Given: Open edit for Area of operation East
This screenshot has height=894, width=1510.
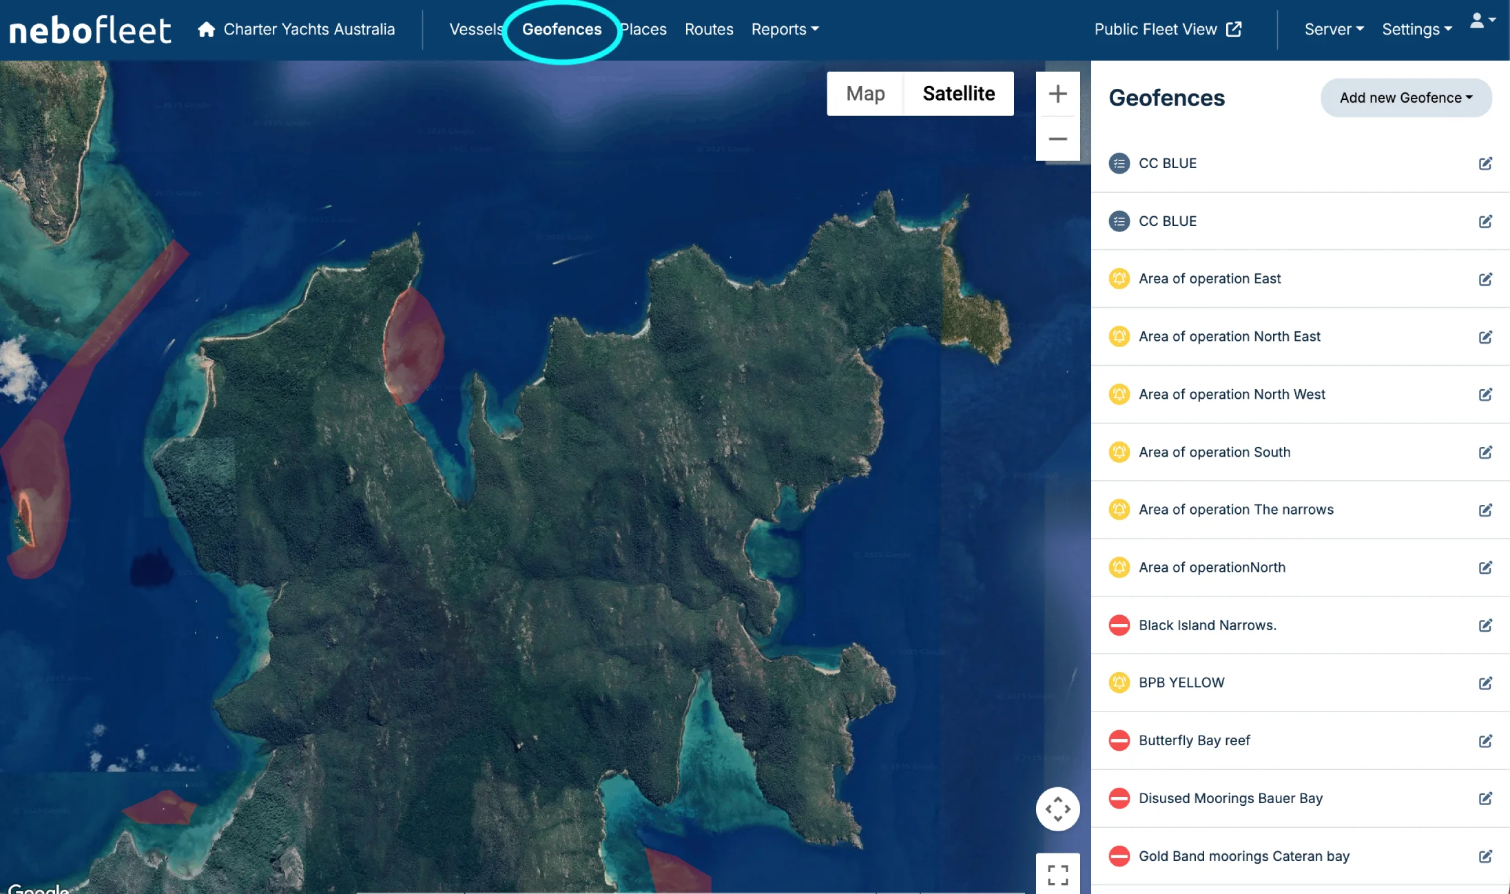Looking at the screenshot, I should point(1485,279).
